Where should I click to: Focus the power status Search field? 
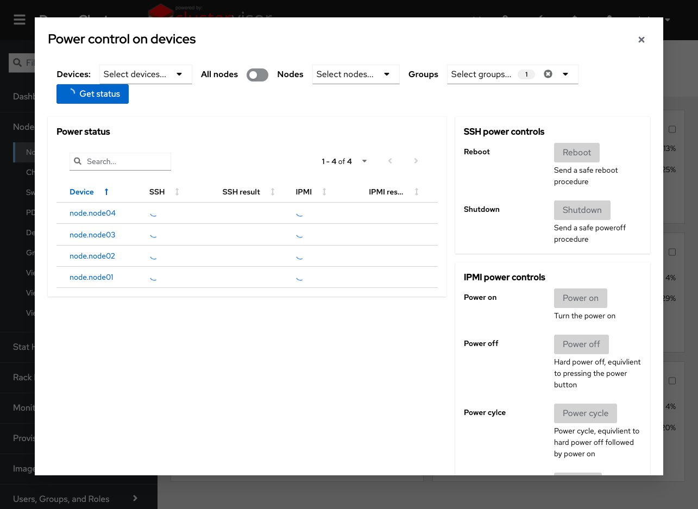click(x=120, y=161)
